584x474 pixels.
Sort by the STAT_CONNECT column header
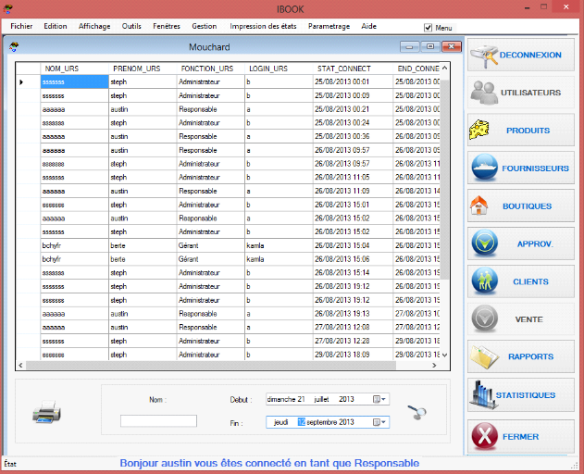pyautogui.click(x=343, y=69)
